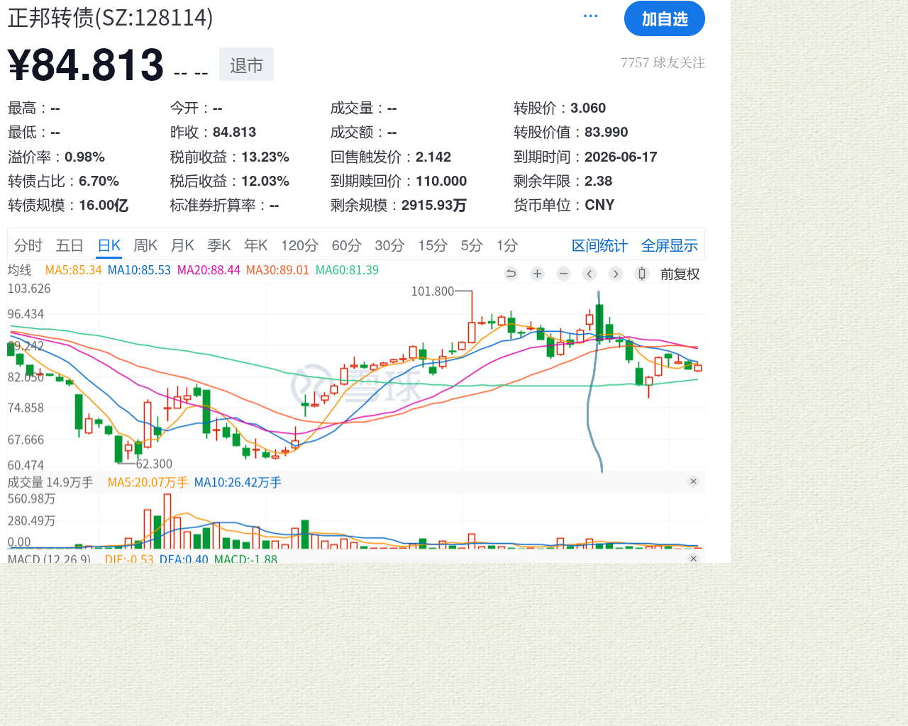
Task: Click the 到期时间 2026-06-17 value
Action: 621,157
